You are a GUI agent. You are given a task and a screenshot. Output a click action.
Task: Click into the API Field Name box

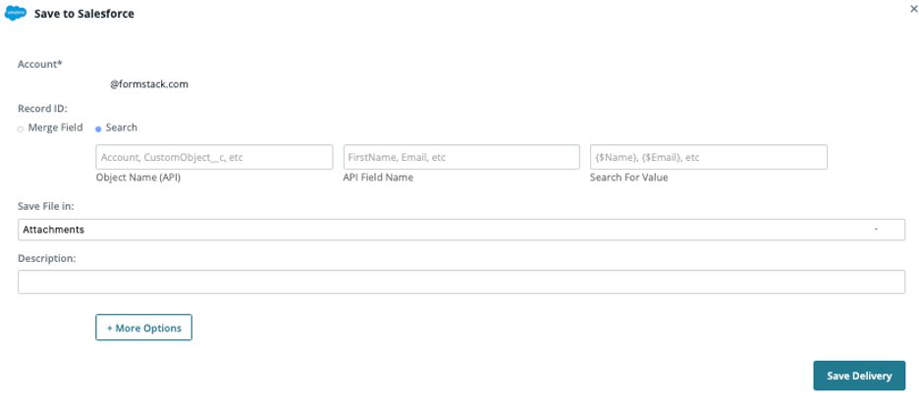pos(461,157)
